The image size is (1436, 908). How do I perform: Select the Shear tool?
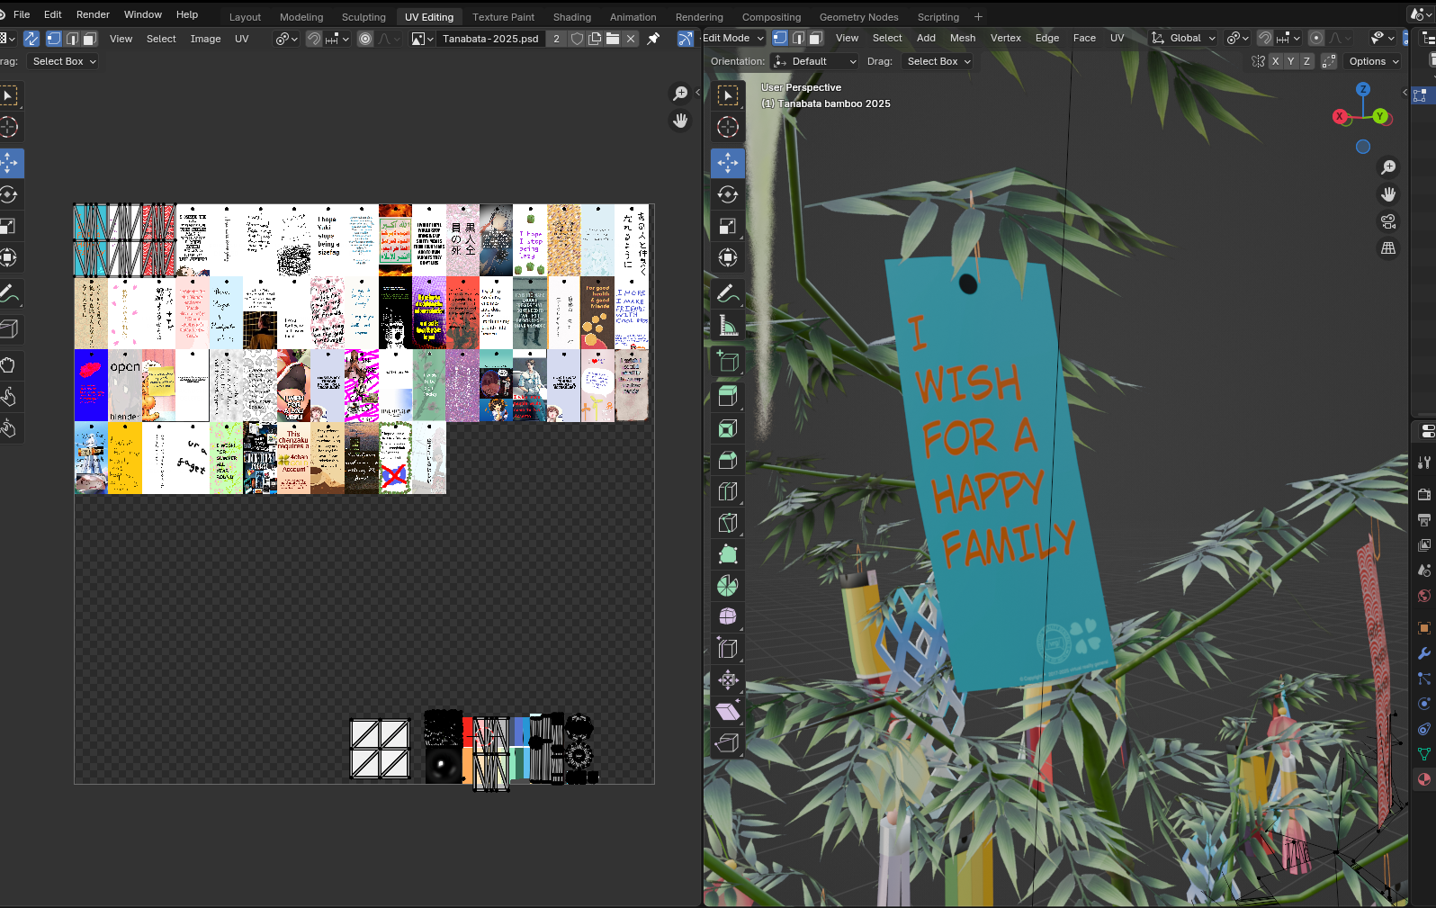pos(728,711)
